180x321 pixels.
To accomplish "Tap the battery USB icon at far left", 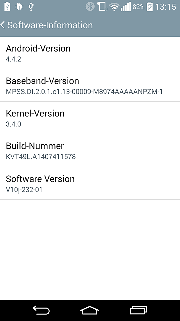I will [7, 7].
